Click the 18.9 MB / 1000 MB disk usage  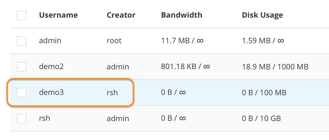(275, 67)
